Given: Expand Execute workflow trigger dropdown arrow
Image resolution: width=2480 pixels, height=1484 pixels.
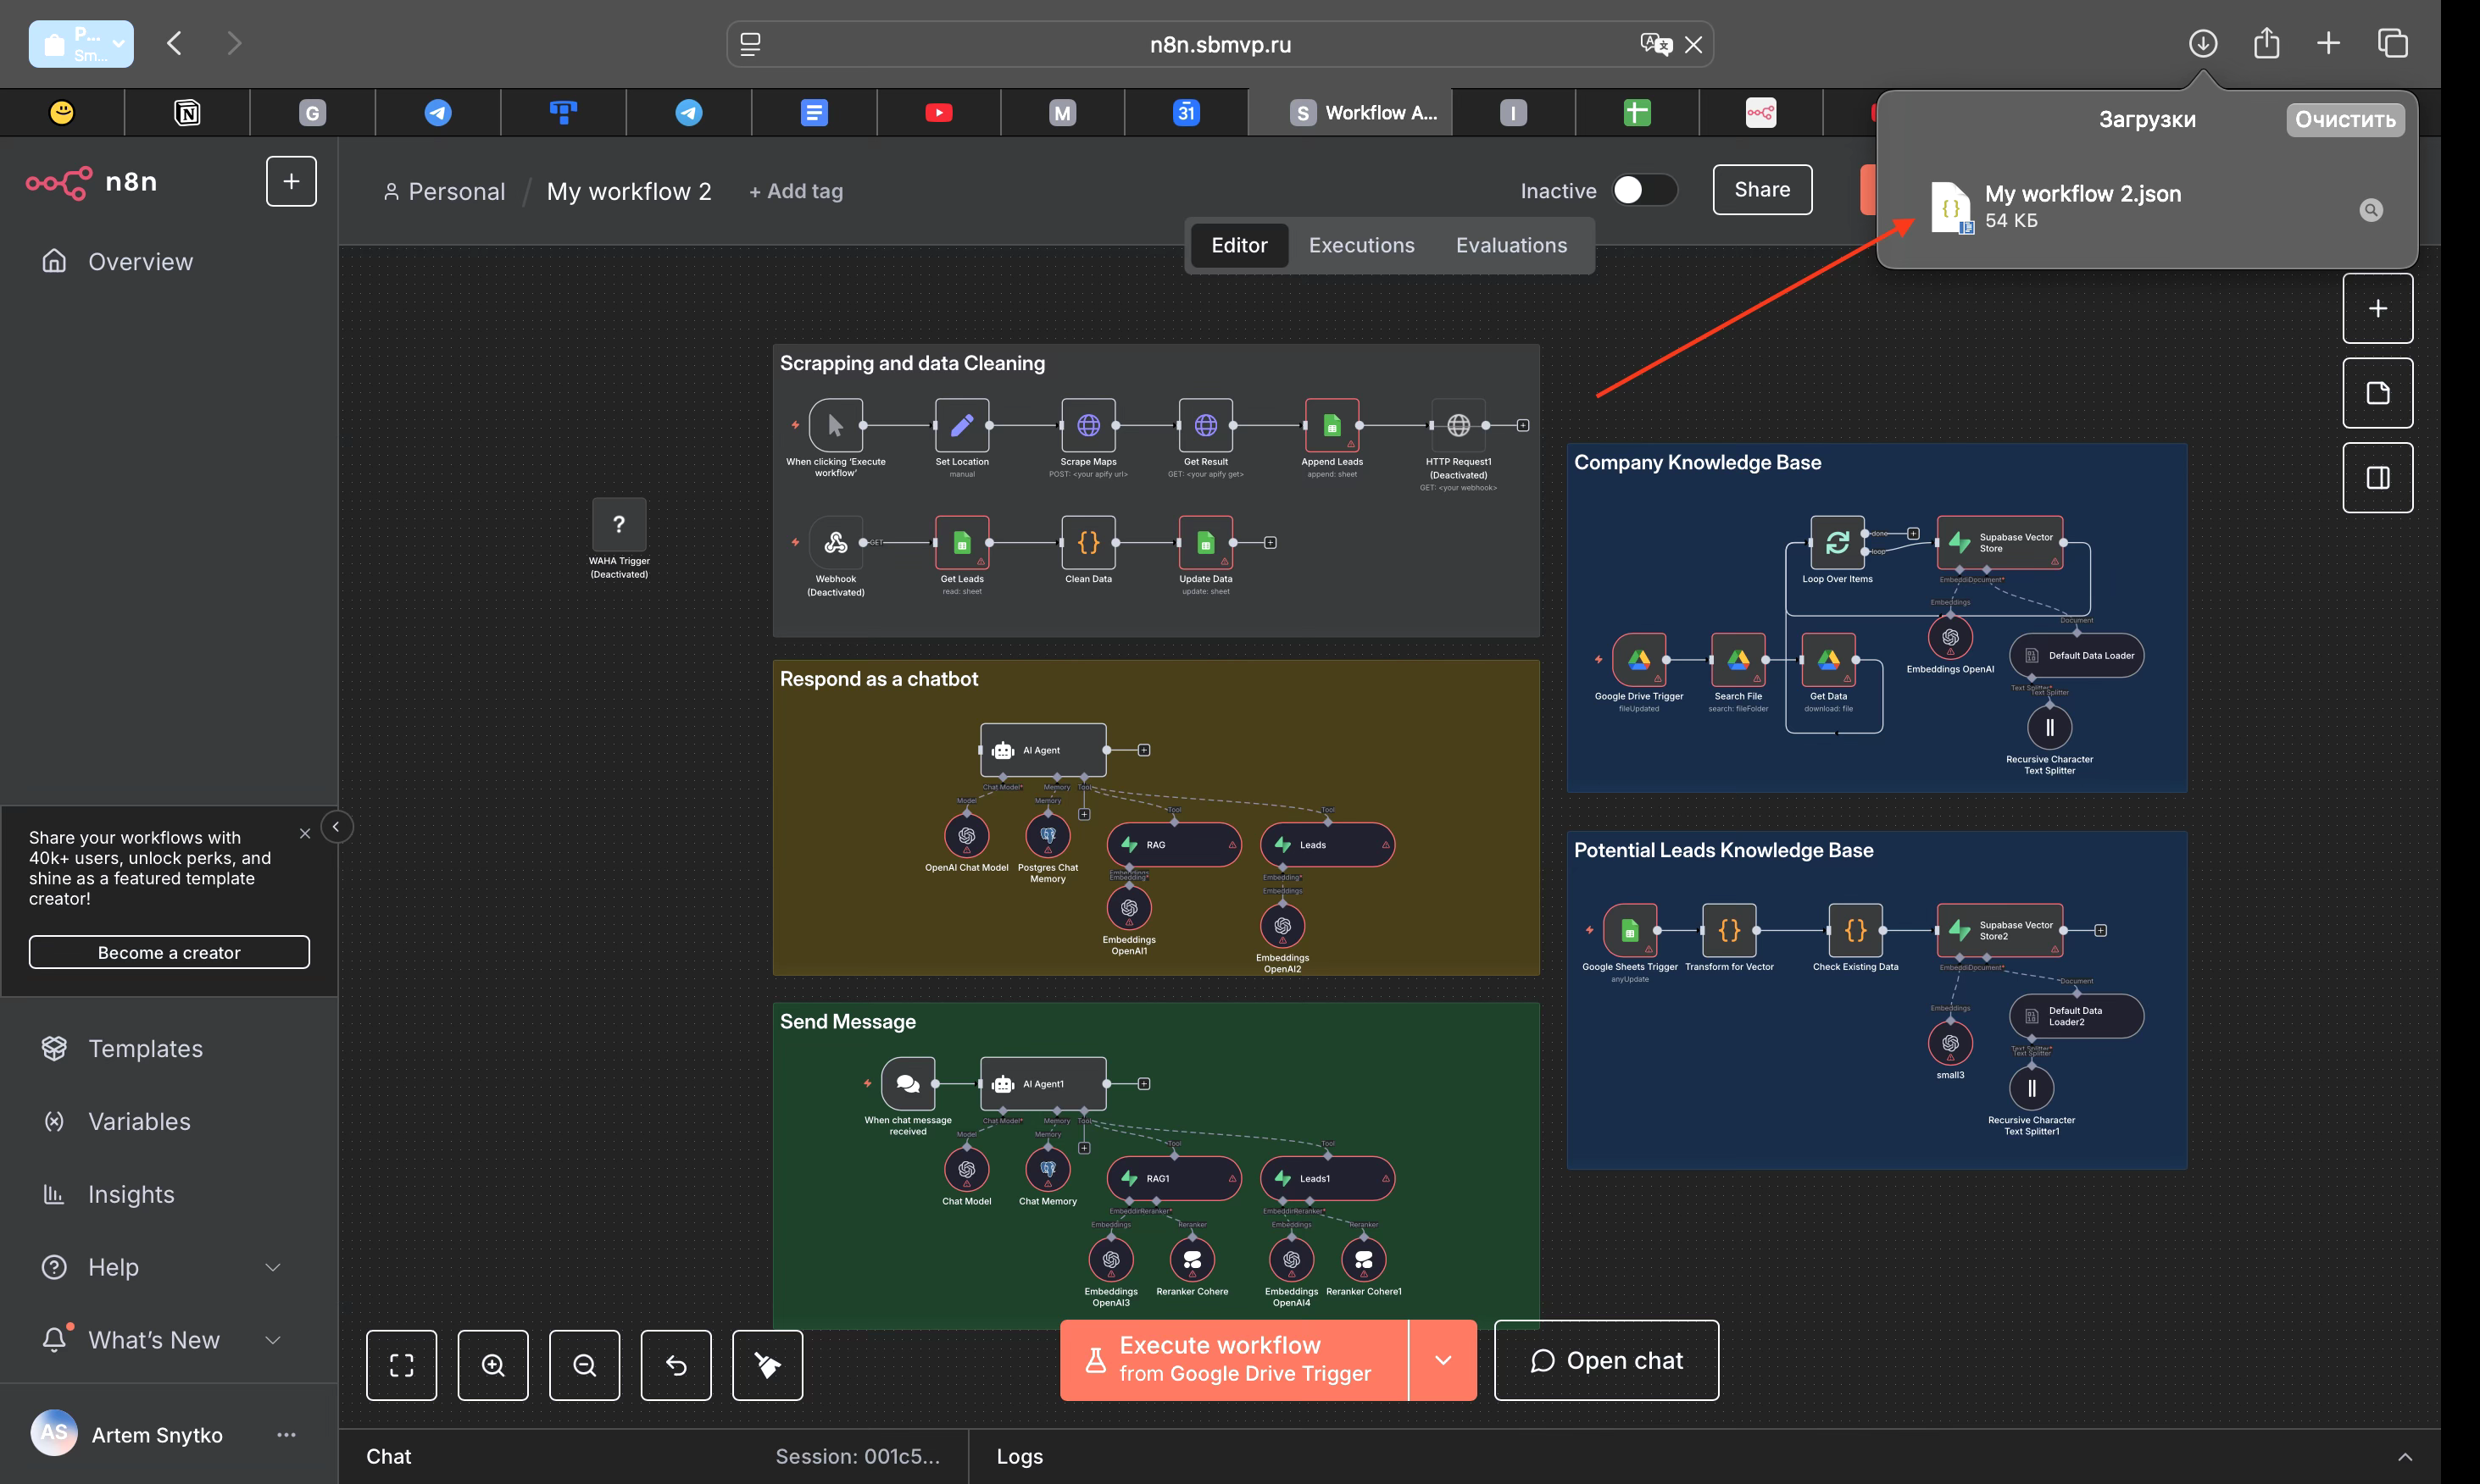Looking at the screenshot, I should pos(1443,1360).
